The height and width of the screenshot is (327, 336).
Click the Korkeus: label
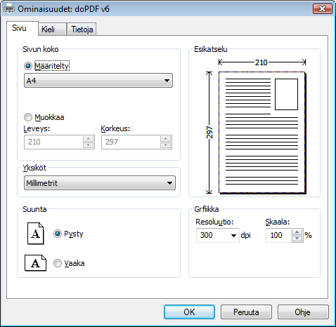tap(115, 128)
